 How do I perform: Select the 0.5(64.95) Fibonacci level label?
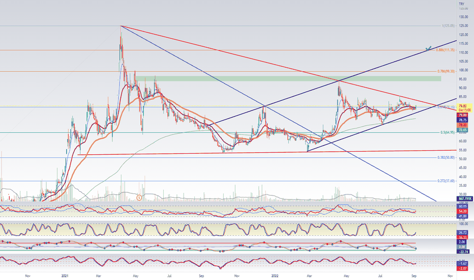tap(448, 132)
